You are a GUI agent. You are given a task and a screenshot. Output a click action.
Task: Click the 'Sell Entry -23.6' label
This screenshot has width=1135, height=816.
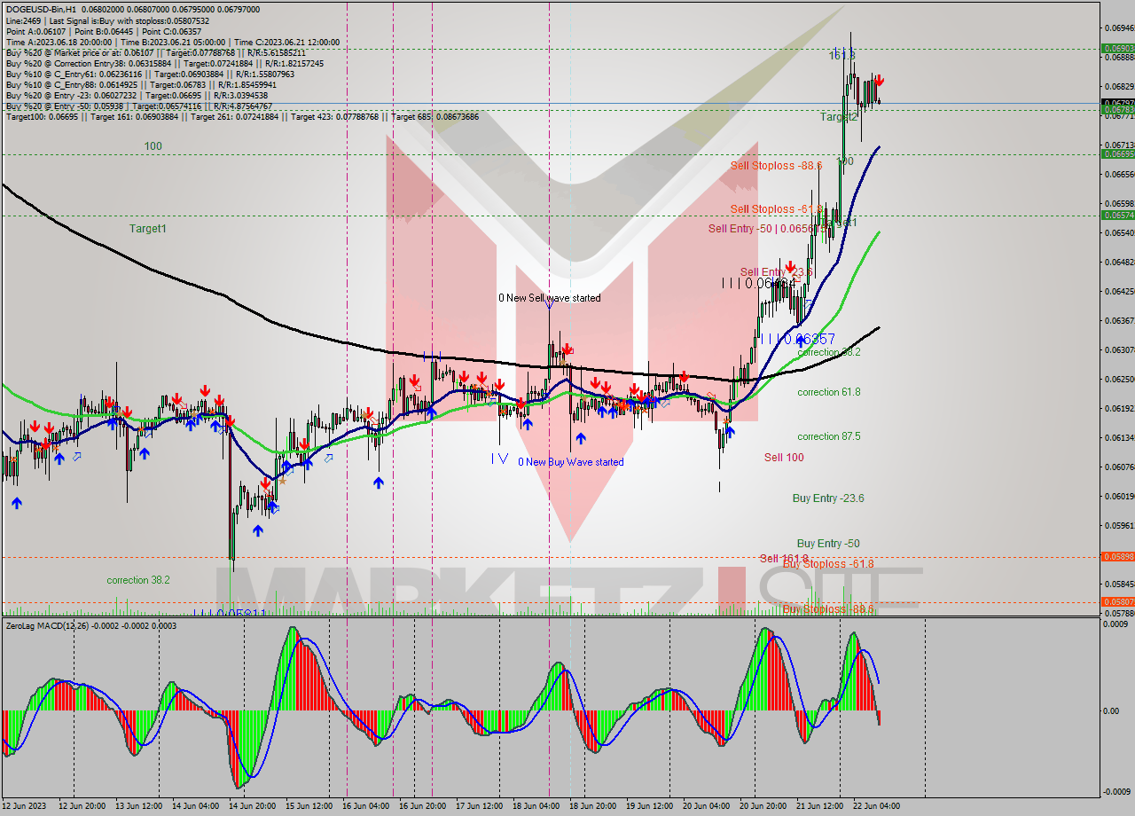click(x=776, y=272)
